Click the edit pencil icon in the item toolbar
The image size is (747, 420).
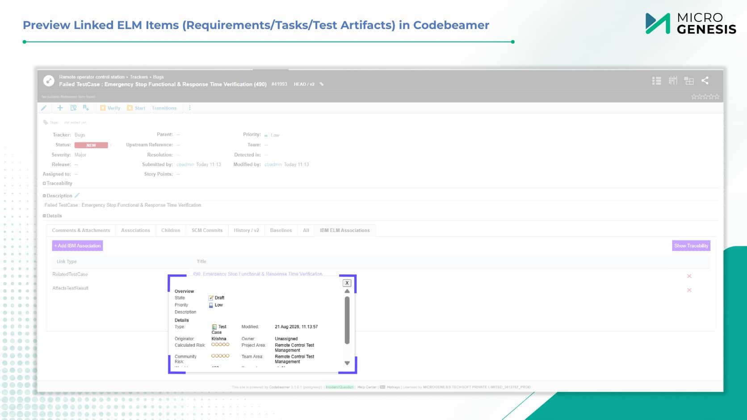click(44, 108)
